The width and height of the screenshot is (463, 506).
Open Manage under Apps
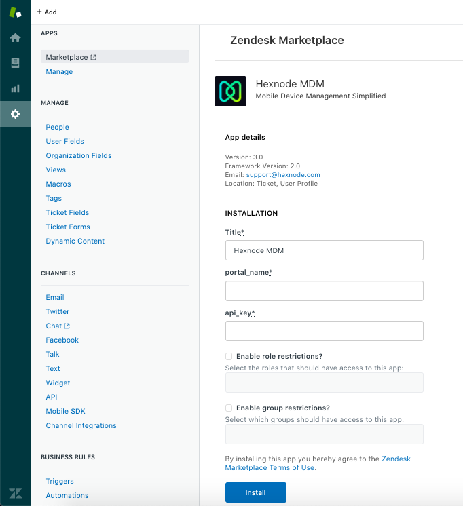59,71
